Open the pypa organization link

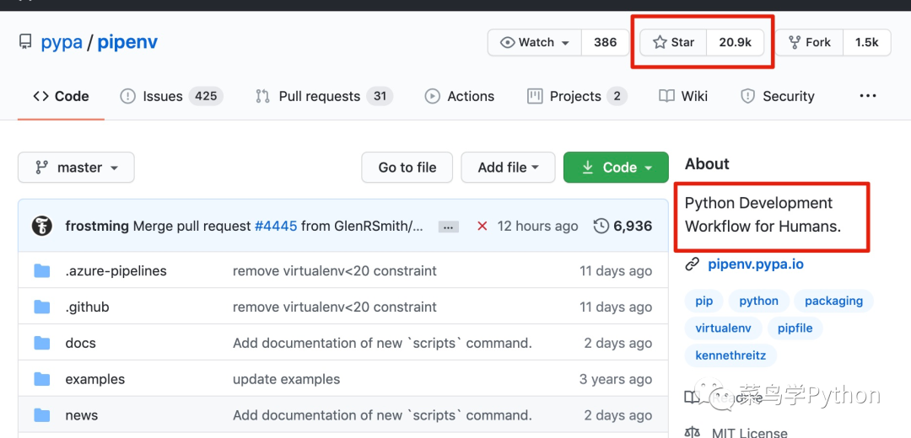click(x=62, y=42)
